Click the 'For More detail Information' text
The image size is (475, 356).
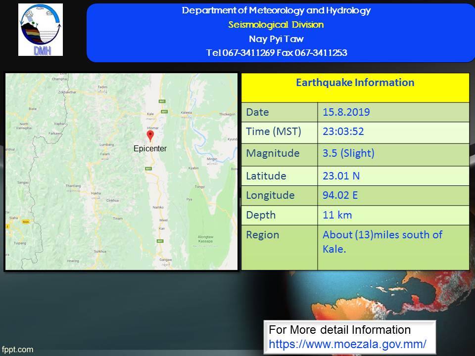pyautogui.click(x=339, y=330)
